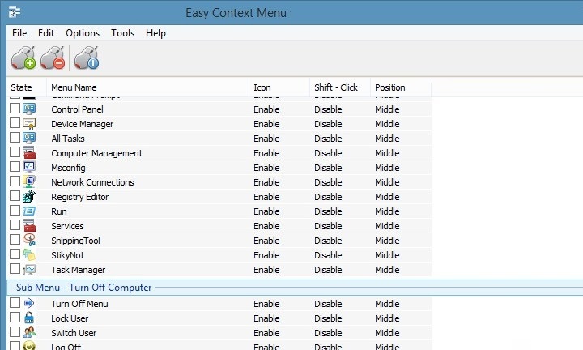Toggle the Services checkbox
The image size is (583, 350).
(15, 224)
